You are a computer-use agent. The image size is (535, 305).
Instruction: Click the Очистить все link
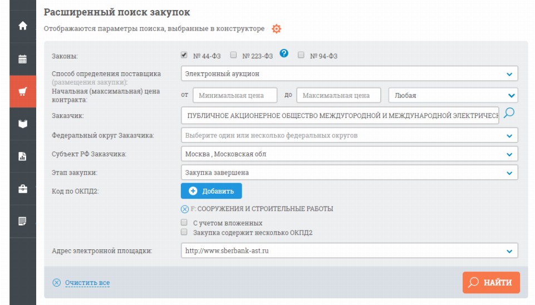(87, 283)
